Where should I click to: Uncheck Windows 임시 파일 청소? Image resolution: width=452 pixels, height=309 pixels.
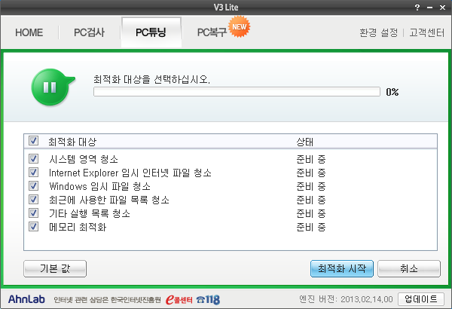point(33,186)
